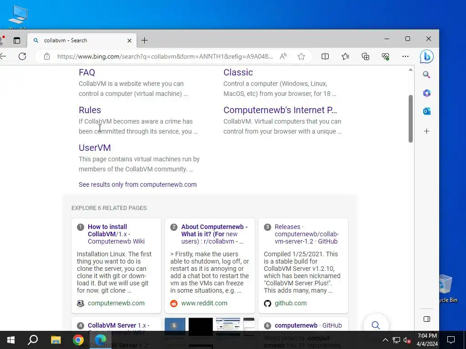The width and height of the screenshot is (466, 349).
Task: Open Collections panel
Action: pos(365,56)
